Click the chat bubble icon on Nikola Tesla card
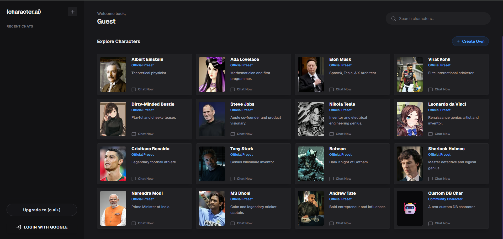This screenshot has height=239, width=503. coord(332,134)
